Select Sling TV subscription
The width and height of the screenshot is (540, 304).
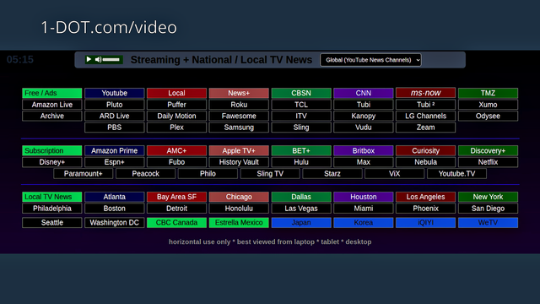point(270,174)
